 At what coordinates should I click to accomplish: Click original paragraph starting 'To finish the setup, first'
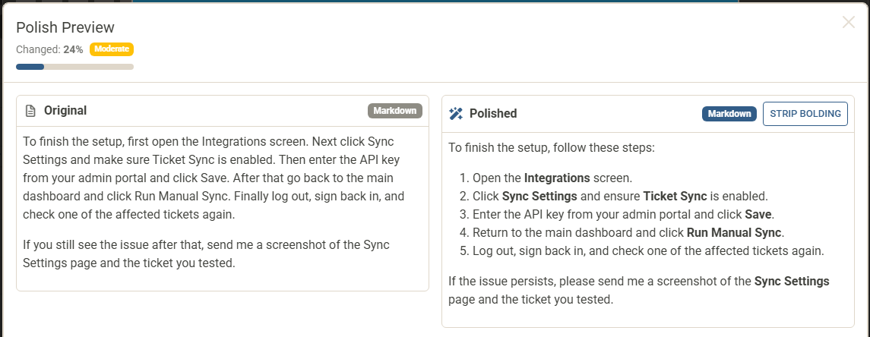(214, 178)
